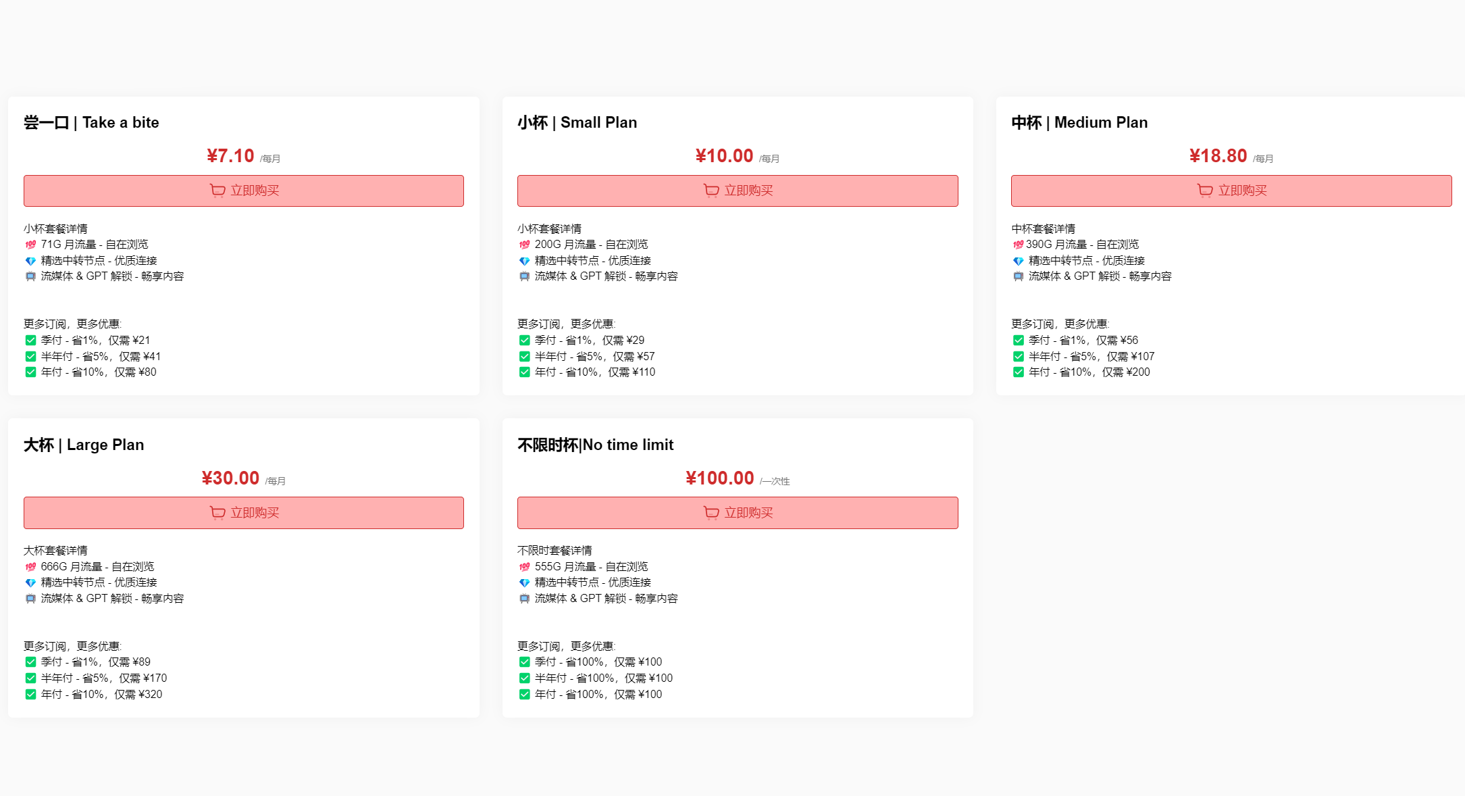Click diamond icon in No time limit details
The height and width of the screenshot is (796, 1465).
[x=524, y=582]
